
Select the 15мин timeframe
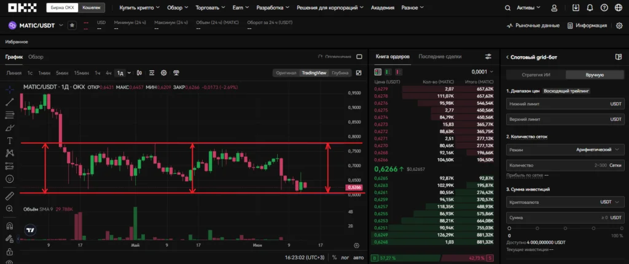click(x=82, y=73)
